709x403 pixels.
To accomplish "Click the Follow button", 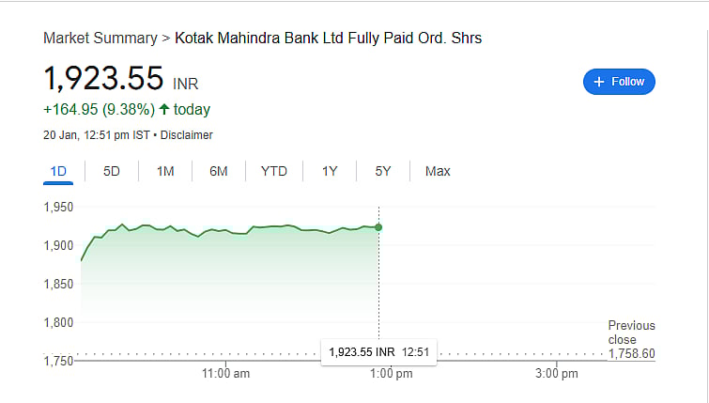I will [619, 82].
